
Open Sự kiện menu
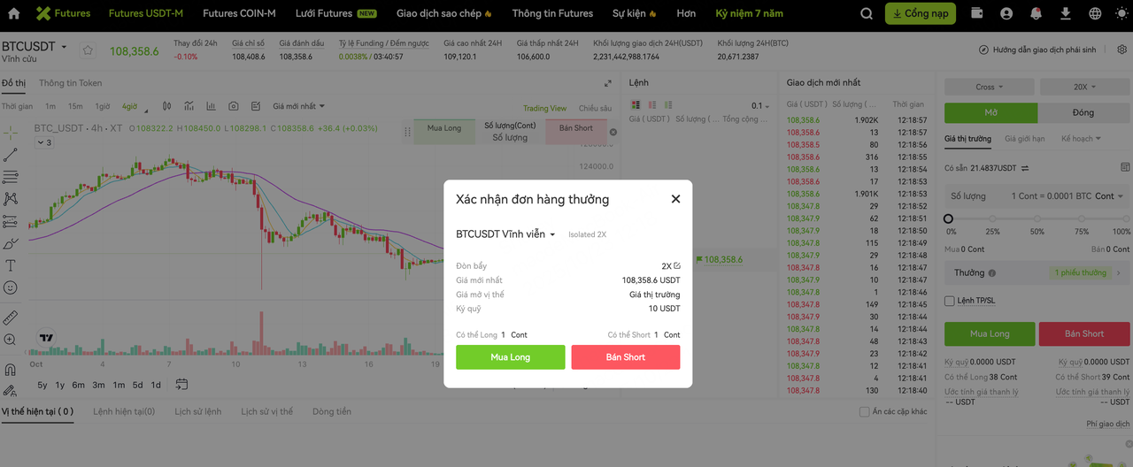[x=635, y=14]
